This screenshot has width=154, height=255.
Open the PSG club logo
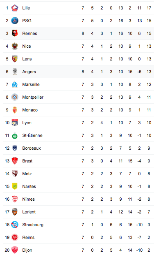click(x=15, y=21)
